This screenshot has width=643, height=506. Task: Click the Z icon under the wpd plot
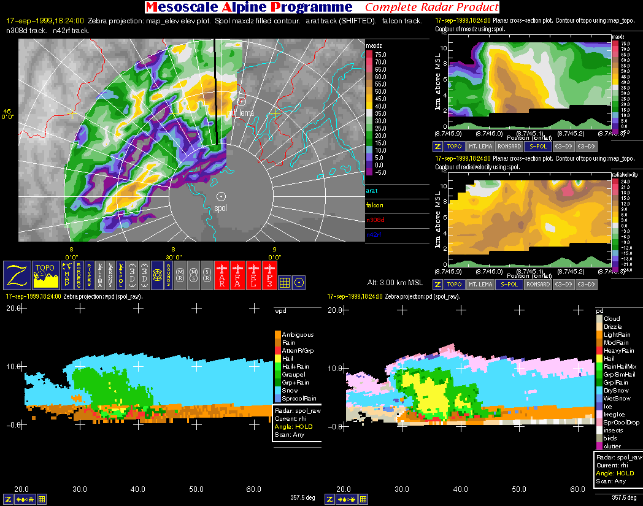coord(8,499)
